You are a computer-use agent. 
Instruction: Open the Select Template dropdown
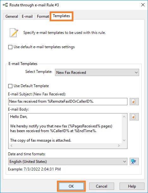click(x=97, y=73)
